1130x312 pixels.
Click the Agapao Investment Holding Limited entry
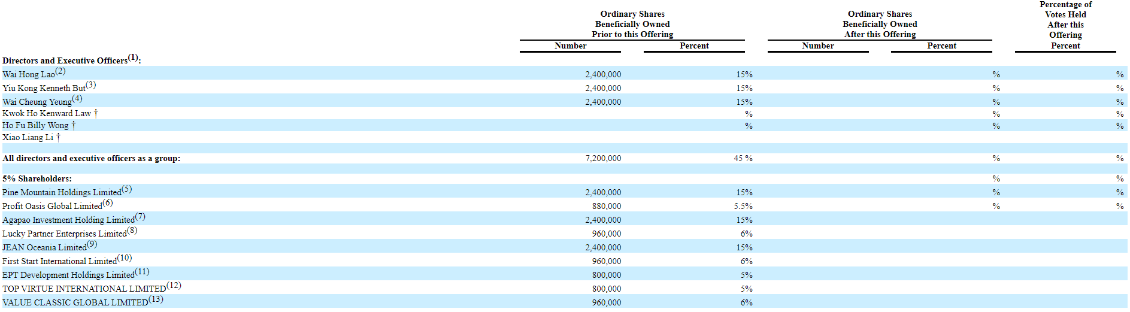coord(68,220)
